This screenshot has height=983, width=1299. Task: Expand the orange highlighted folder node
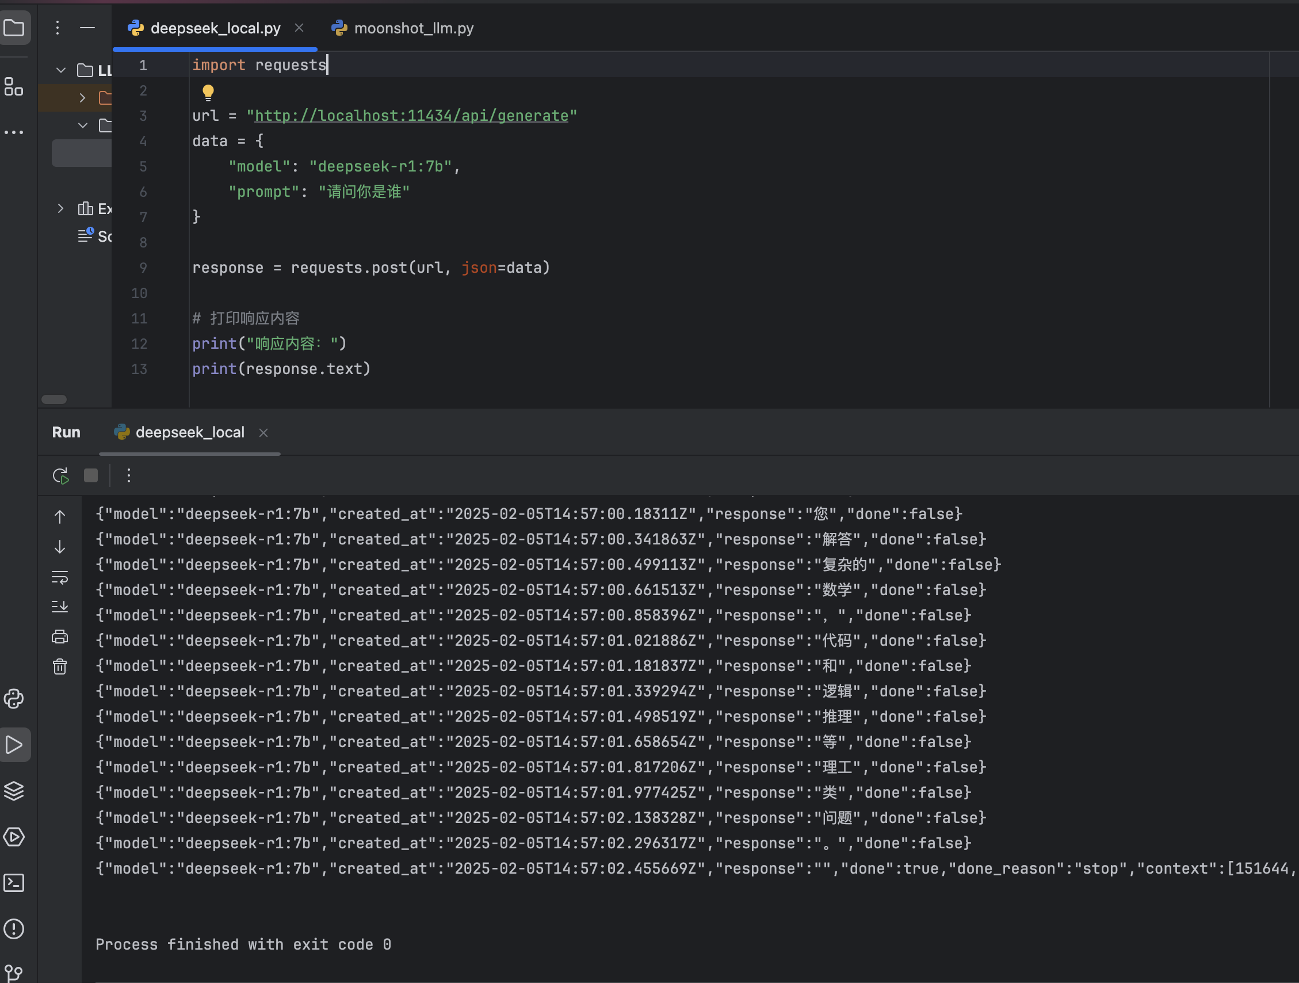tap(83, 97)
